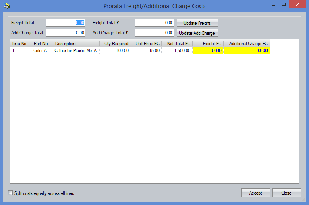Click the Close button at bottom right
The height and width of the screenshot is (205, 309).
tap(286, 193)
